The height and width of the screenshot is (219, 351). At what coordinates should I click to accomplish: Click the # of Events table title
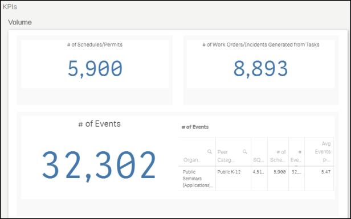pyautogui.click(x=195, y=127)
